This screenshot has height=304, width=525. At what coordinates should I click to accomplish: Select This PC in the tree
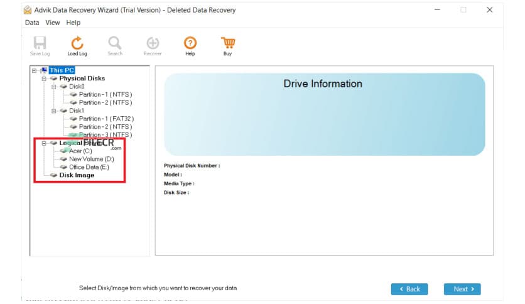tap(62, 70)
